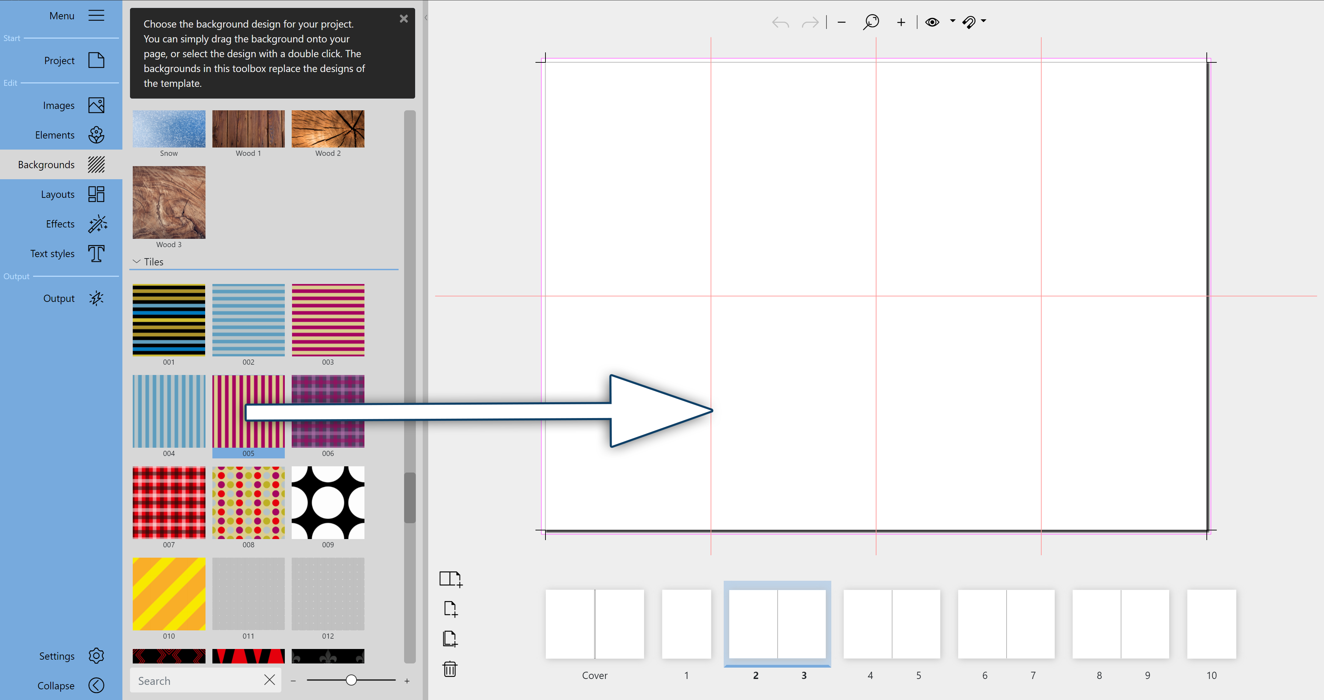Adjust the thumbnail size slider handle
This screenshot has width=1324, height=700.
click(x=351, y=680)
